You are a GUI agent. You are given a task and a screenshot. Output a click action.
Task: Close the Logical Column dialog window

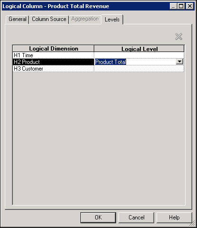pos(190,6)
